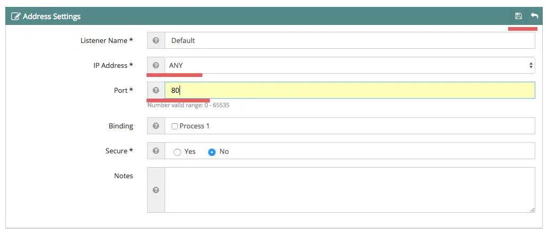Click the Address Settings panel title
Screen dimensions: 547x234
52,16
